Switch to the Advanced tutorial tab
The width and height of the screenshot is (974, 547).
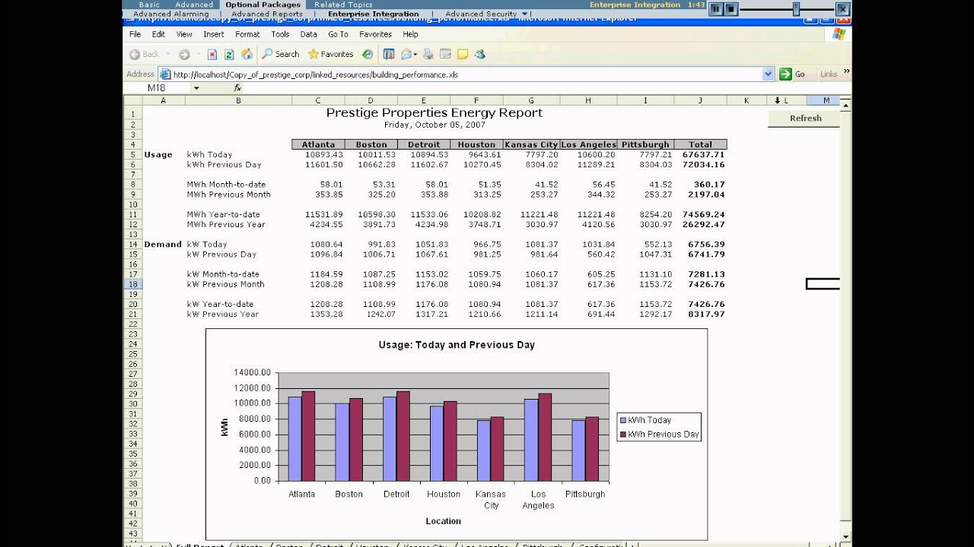(194, 5)
